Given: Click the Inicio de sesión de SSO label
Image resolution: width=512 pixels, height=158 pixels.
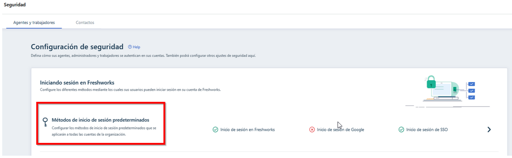Looking at the screenshot, I should [x=427, y=130].
